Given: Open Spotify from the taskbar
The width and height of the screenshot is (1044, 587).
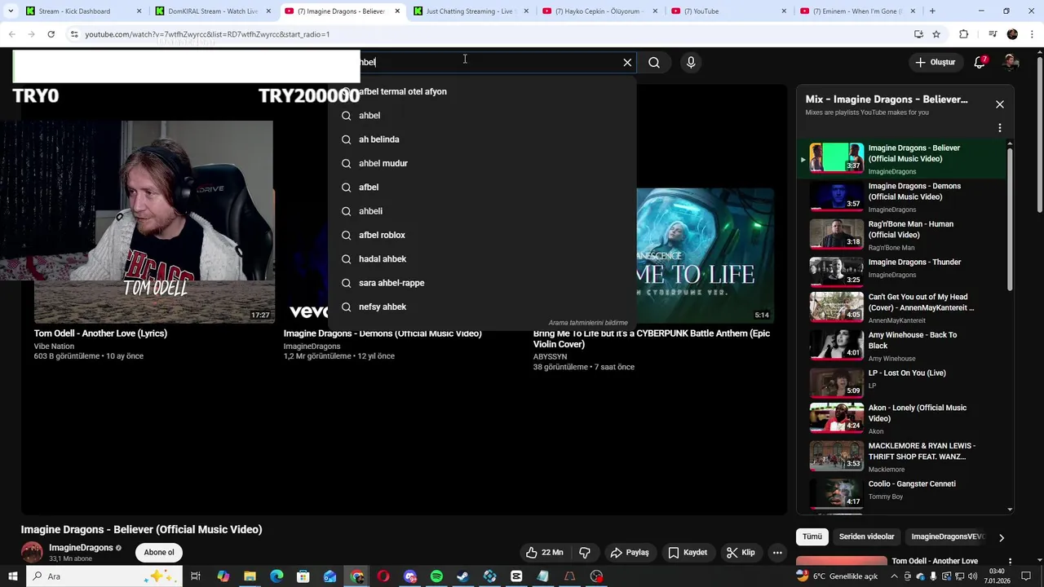Looking at the screenshot, I should (436, 576).
